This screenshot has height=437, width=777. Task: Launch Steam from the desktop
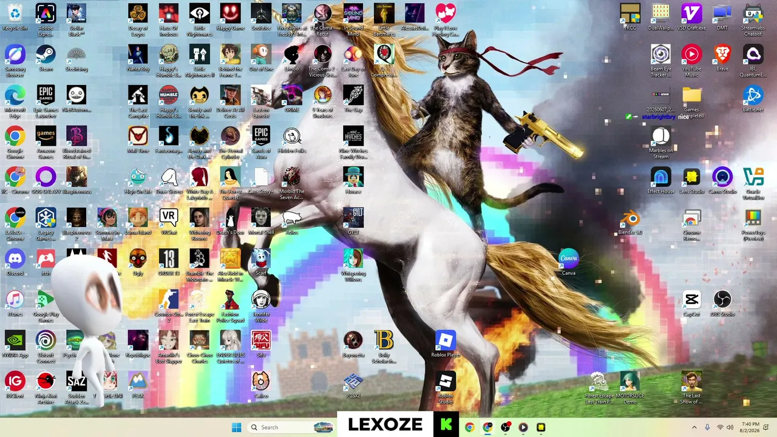46,58
